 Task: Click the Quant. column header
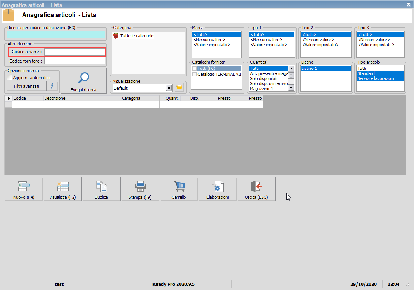[170, 98]
